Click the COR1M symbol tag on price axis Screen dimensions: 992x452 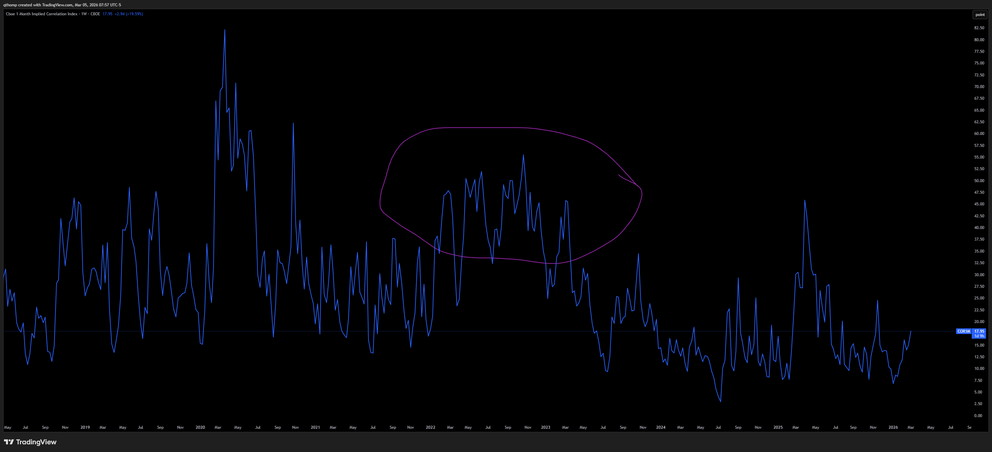[963, 331]
